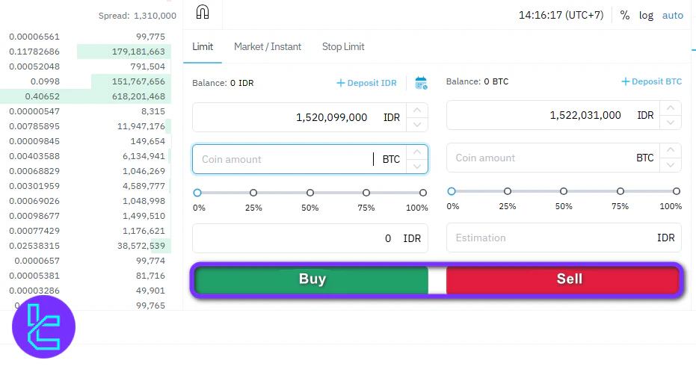Click the 14:16:17 (UTC+7) clock
The width and height of the screenshot is (696, 372).
click(561, 15)
